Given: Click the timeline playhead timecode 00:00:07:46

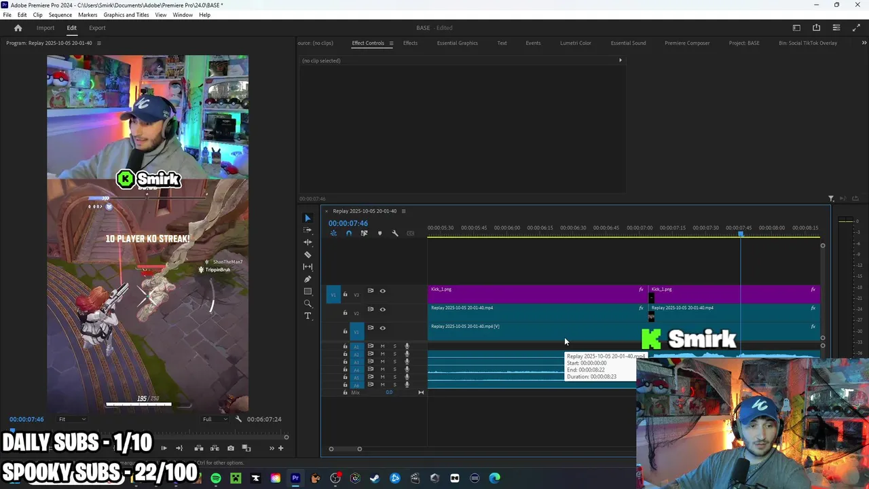Looking at the screenshot, I should 348,223.
